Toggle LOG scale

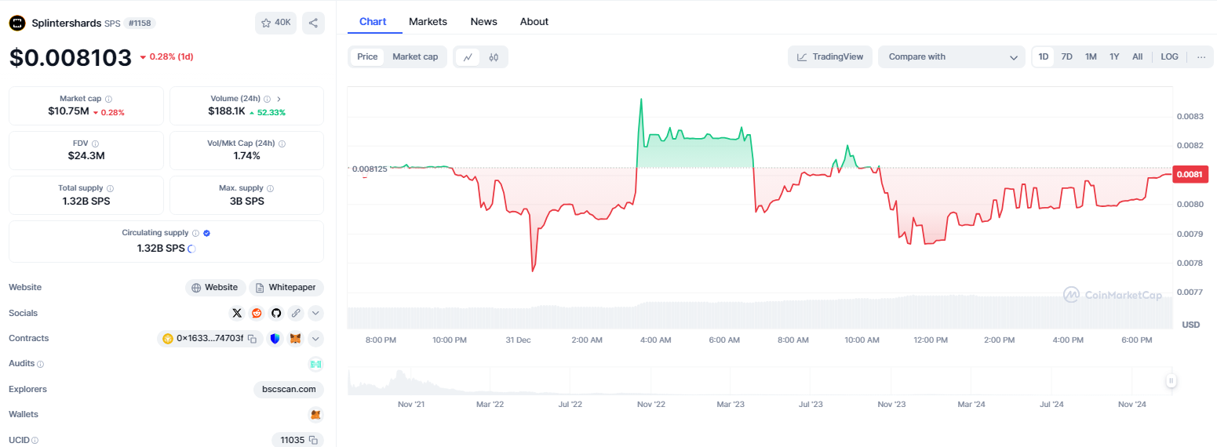point(1169,56)
